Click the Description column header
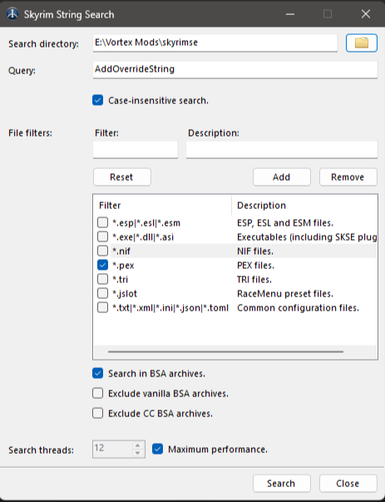 tap(304, 206)
